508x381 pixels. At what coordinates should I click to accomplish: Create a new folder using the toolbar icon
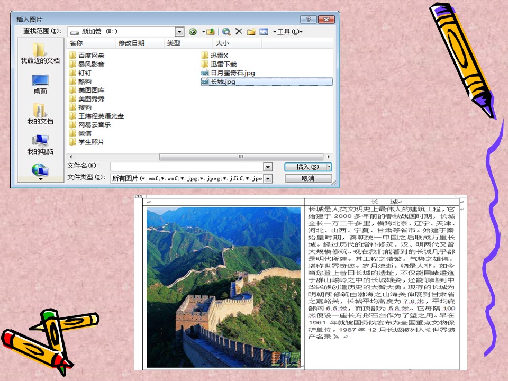(x=251, y=31)
